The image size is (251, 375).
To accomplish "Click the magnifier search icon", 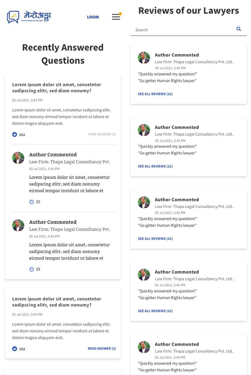I will pos(239,29).
